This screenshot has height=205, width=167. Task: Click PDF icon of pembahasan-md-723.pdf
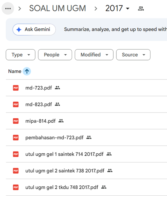pos(16,138)
